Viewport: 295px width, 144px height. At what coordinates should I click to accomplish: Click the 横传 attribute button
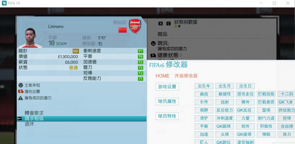(245, 102)
